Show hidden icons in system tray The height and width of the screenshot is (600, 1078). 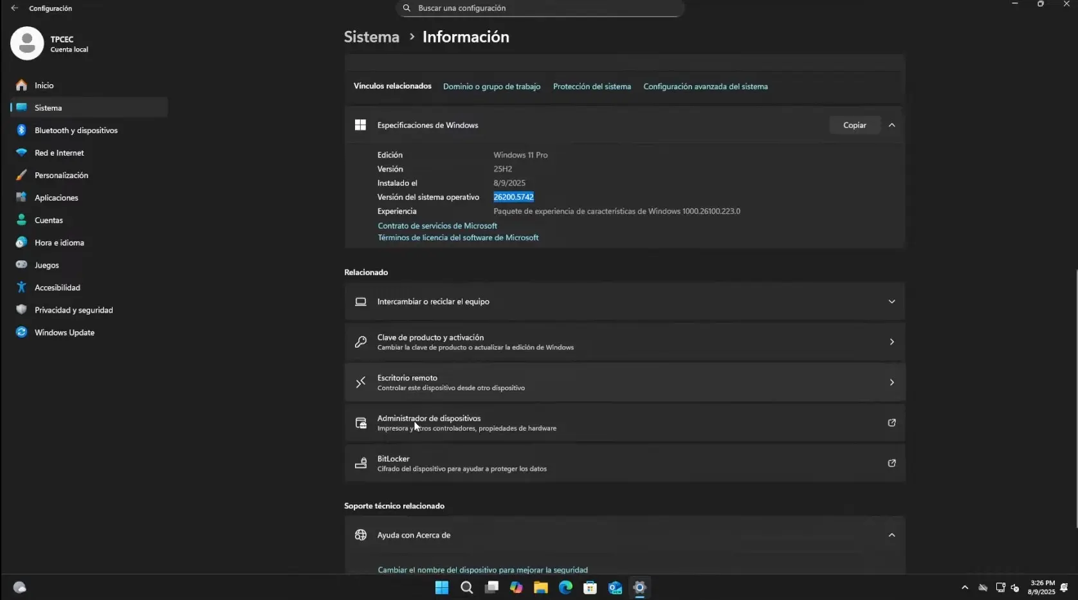pyautogui.click(x=964, y=587)
